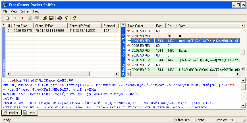Open the help book toolbar icon
The width and height of the screenshot is (247, 123).
coord(60,18)
